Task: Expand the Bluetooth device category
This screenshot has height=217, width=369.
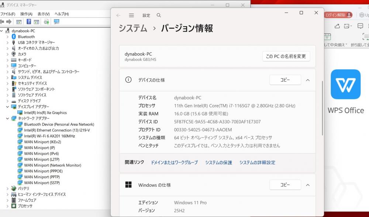Action: coord(7,37)
